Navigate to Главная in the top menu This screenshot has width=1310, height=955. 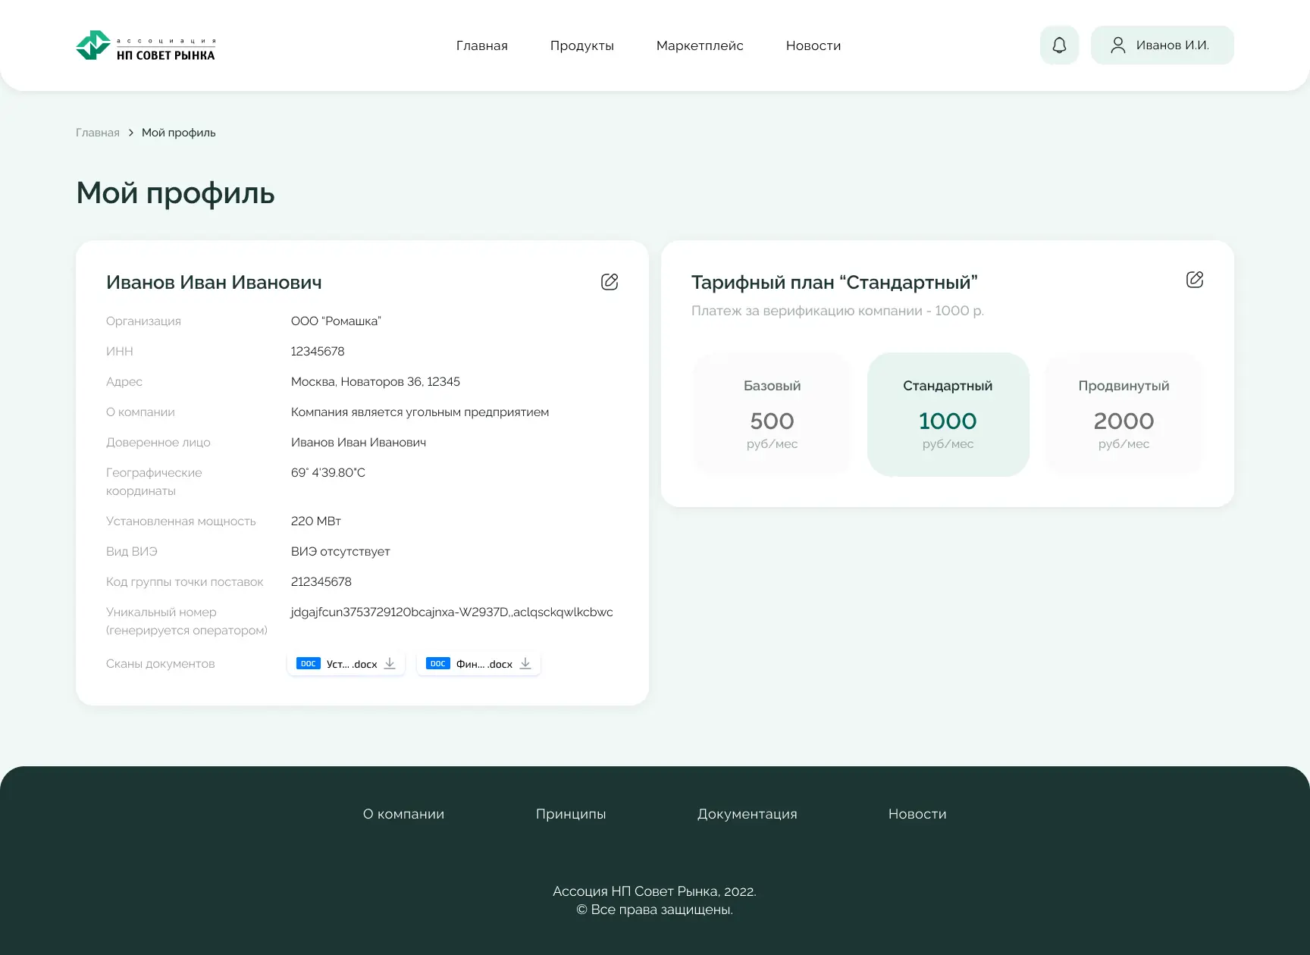click(x=481, y=45)
